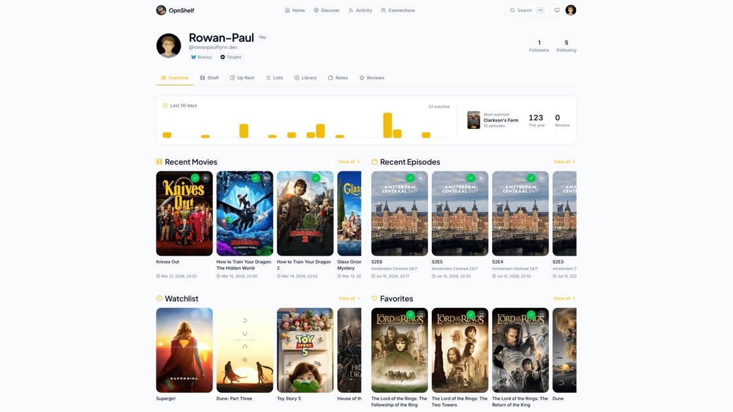733x412 pixels.
Task: Toggle watched on Fellowship of the Ring
Action: [x=410, y=315]
